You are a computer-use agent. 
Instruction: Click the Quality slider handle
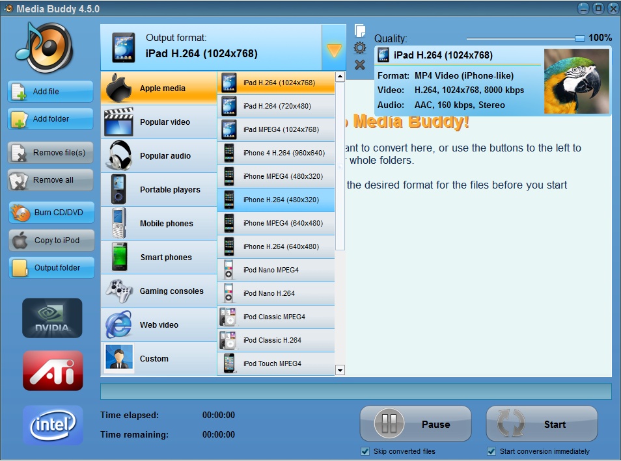pyautogui.click(x=579, y=38)
